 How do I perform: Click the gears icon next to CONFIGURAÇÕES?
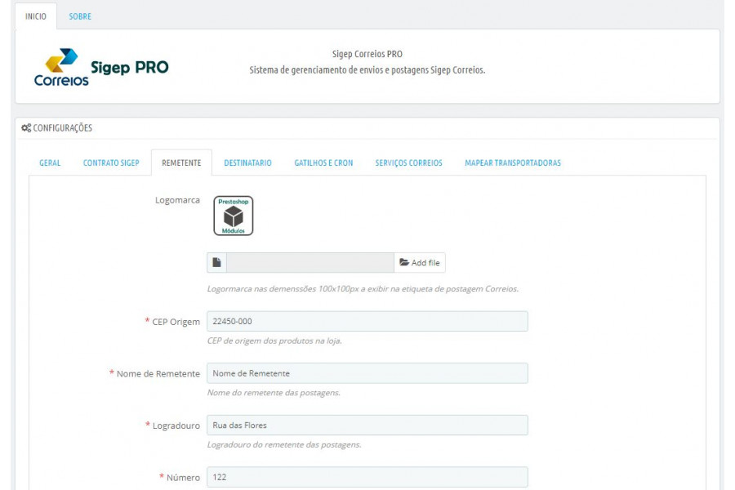pos(26,127)
